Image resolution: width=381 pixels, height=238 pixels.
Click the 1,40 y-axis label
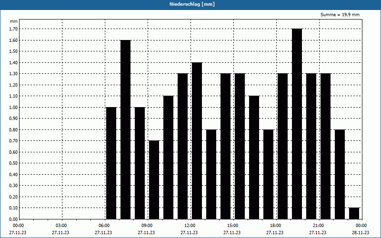13,62
